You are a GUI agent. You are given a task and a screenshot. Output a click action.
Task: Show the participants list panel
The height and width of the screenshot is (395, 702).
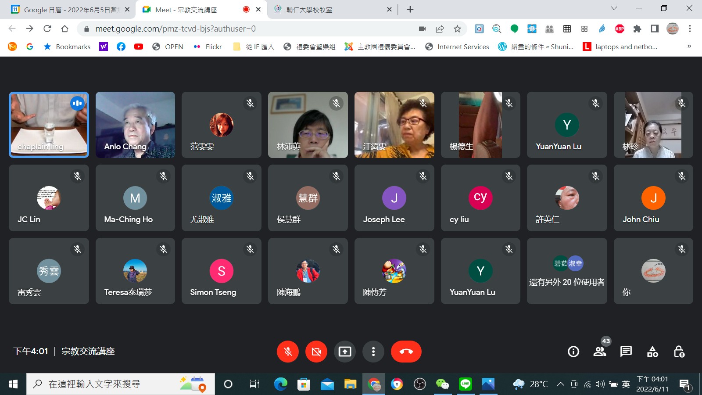(600, 352)
